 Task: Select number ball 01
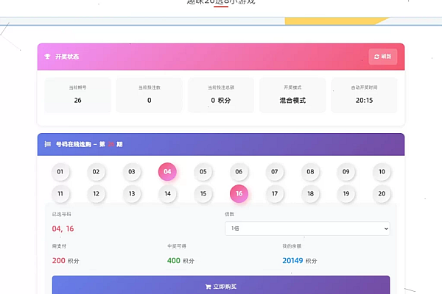60,171
